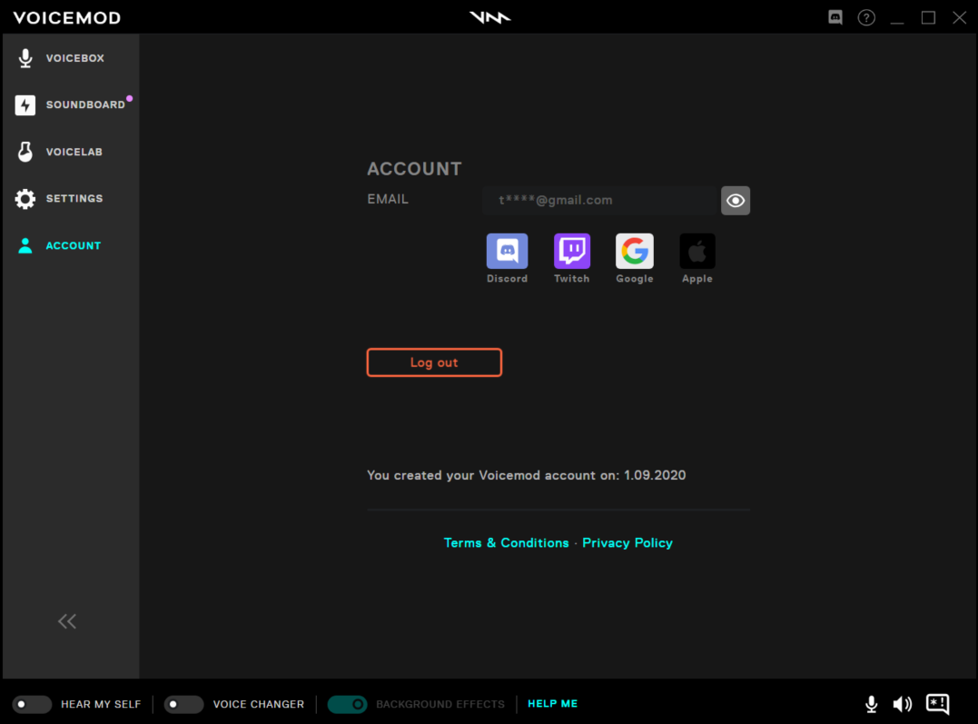The image size is (978, 724).
Task: Click the Soundboard lightning bolt icon
Action: click(x=25, y=104)
